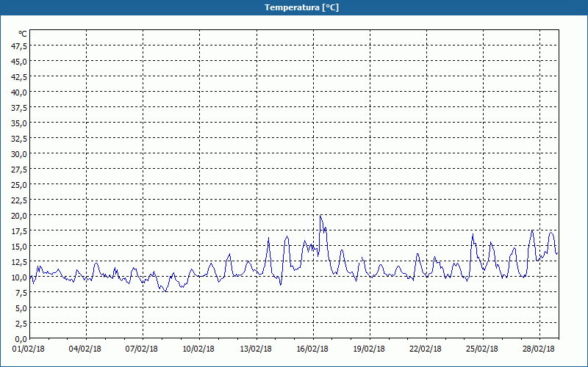
Task: Click the °C unit label on the axis
Action: pyautogui.click(x=23, y=34)
